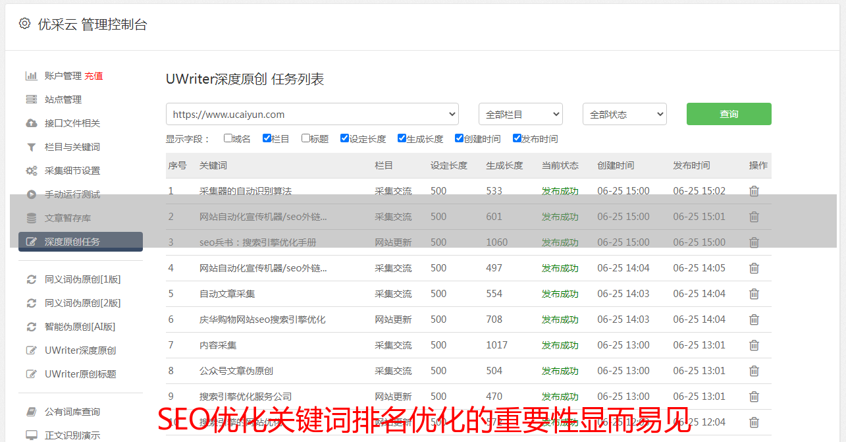
Task: Click the cloud upload icon for 接口文件相关
Action: (31, 123)
